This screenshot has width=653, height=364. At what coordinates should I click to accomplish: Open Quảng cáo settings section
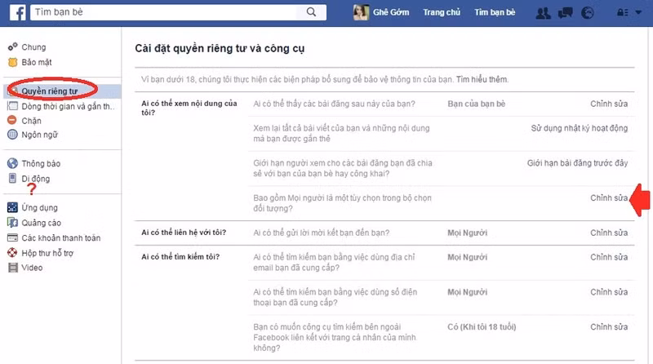point(42,223)
